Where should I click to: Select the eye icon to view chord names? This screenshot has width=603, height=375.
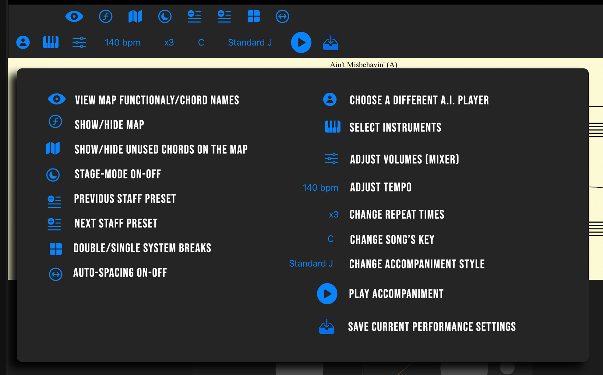coord(57,99)
